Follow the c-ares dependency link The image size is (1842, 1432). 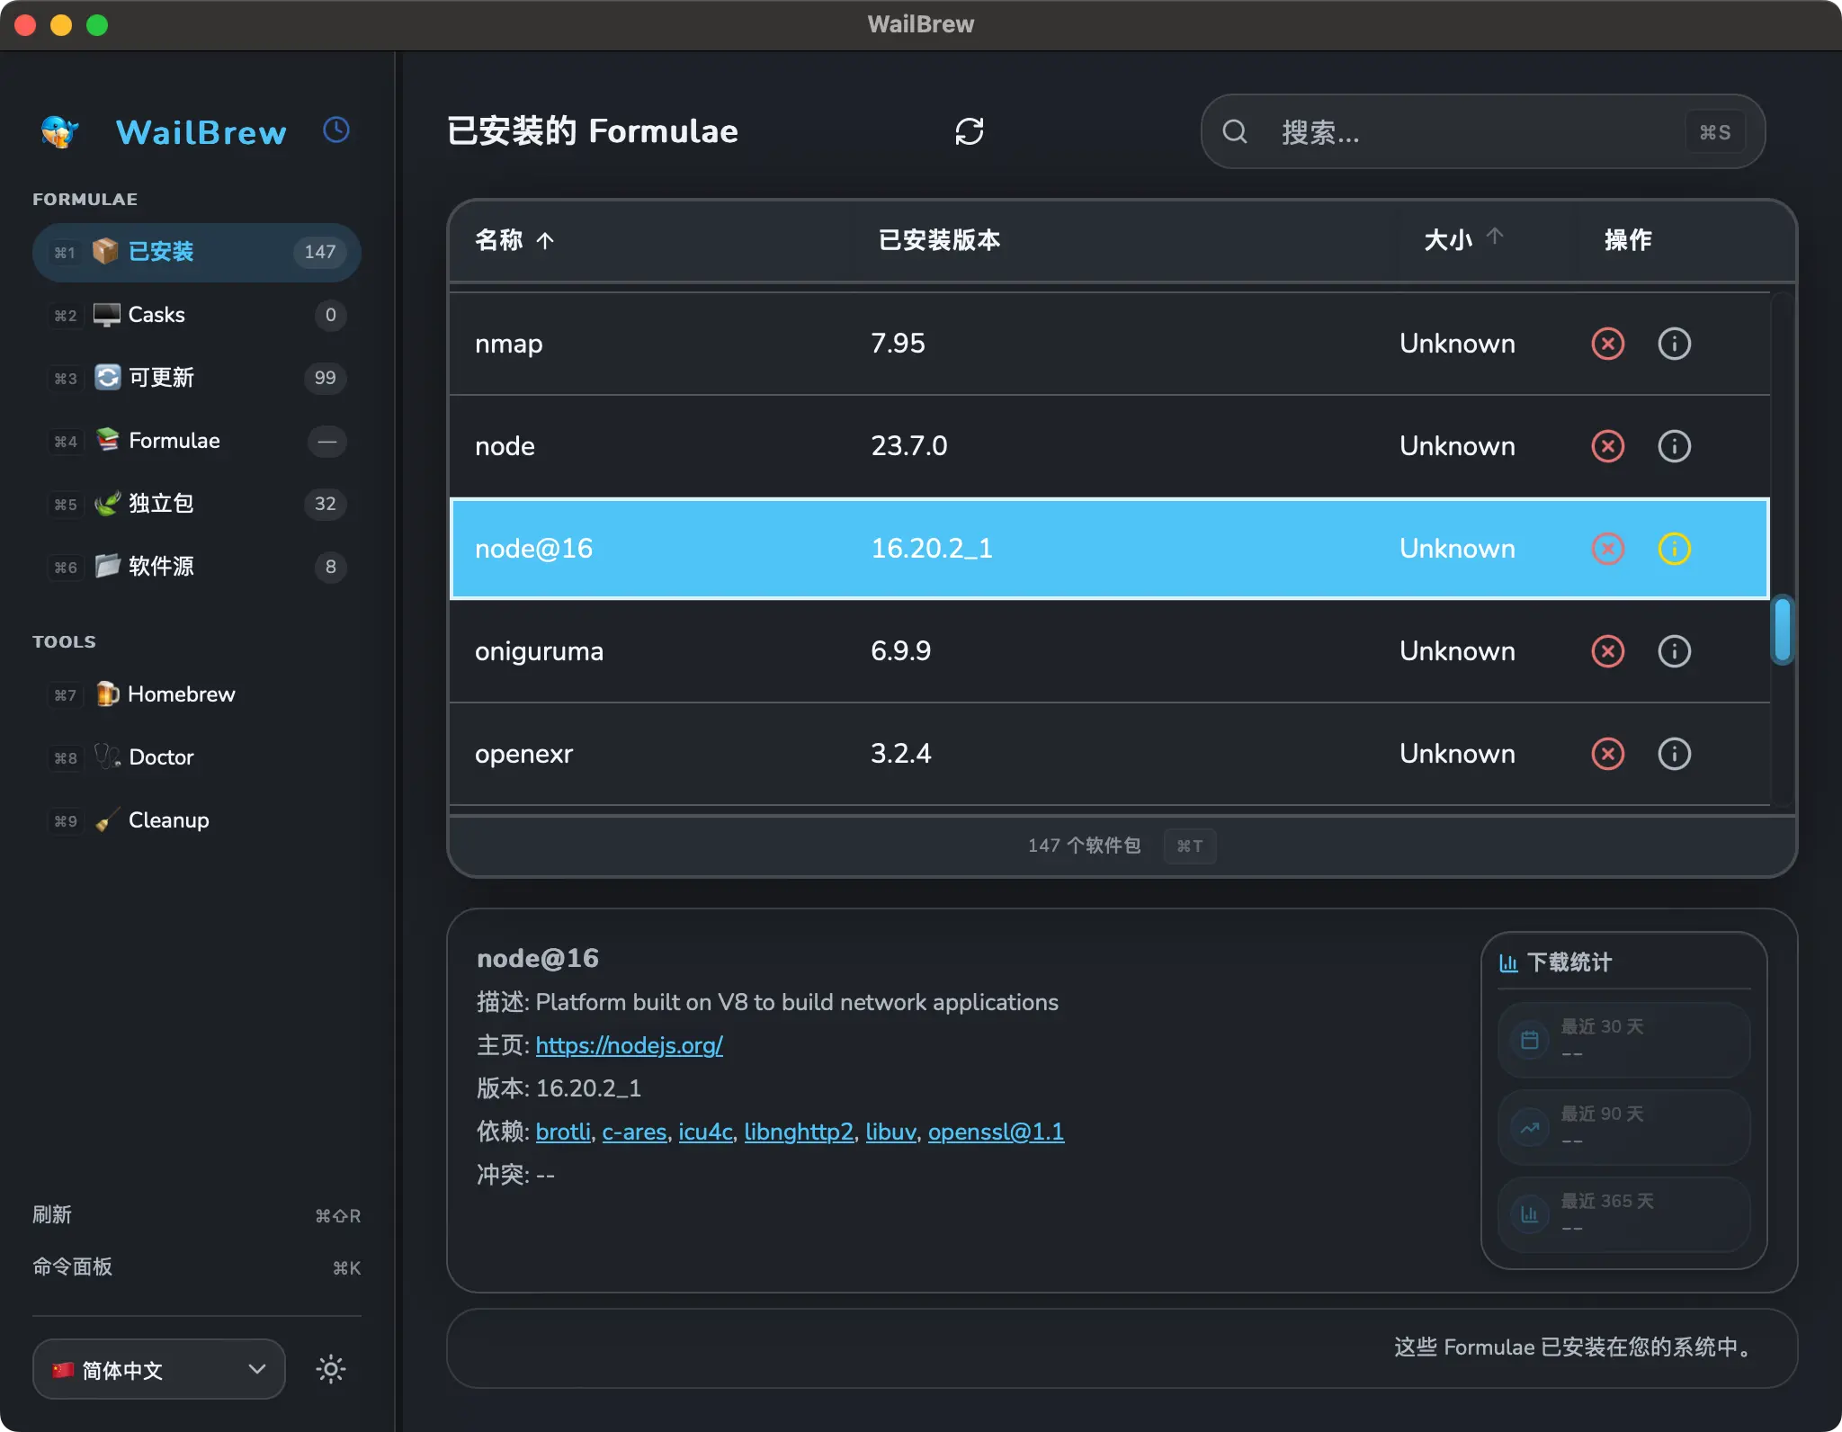click(x=634, y=1132)
